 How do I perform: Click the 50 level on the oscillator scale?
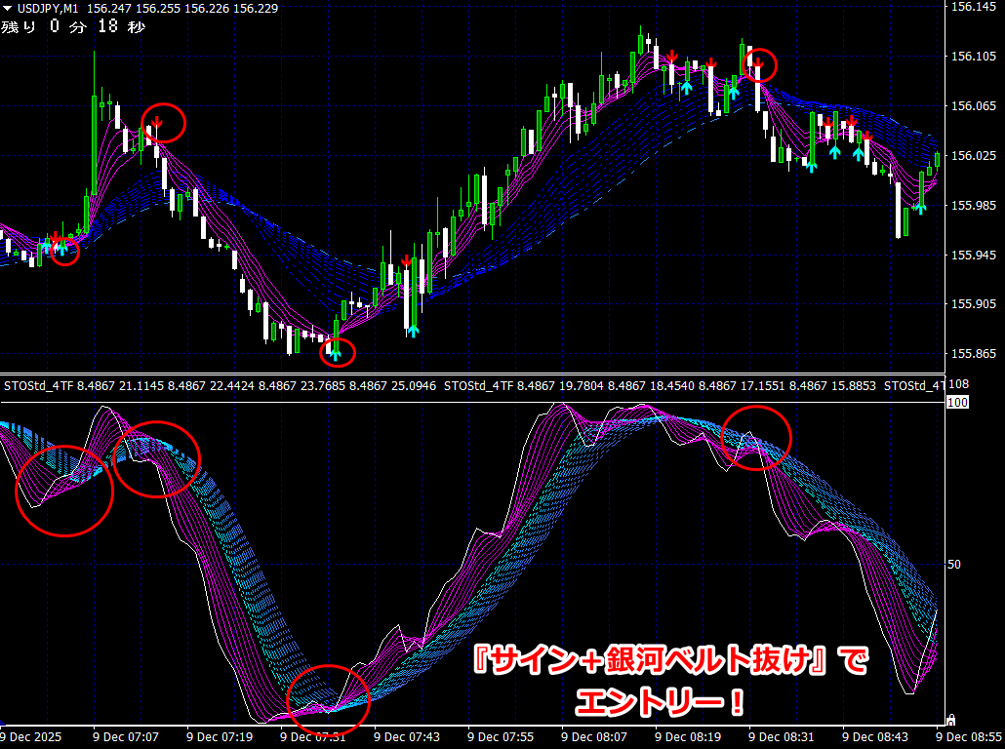click(957, 564)
